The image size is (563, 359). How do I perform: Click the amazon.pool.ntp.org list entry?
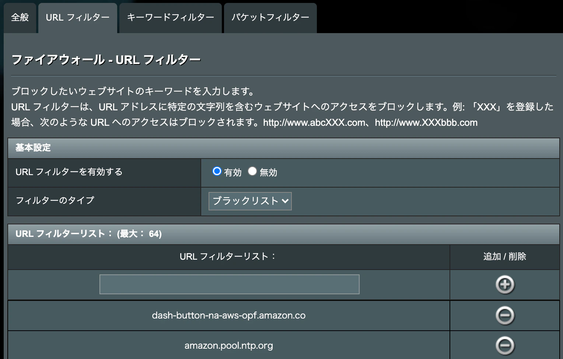pyautogui.click(x=229, y=345)
